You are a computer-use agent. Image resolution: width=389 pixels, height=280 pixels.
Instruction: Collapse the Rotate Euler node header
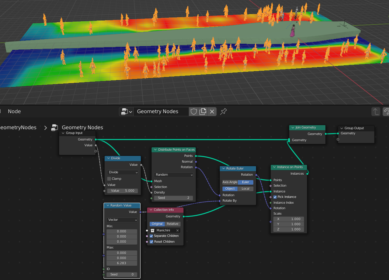[223, 168]
